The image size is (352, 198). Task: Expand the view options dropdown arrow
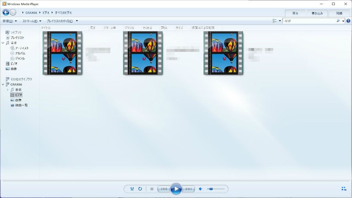(x=280, y=21)
